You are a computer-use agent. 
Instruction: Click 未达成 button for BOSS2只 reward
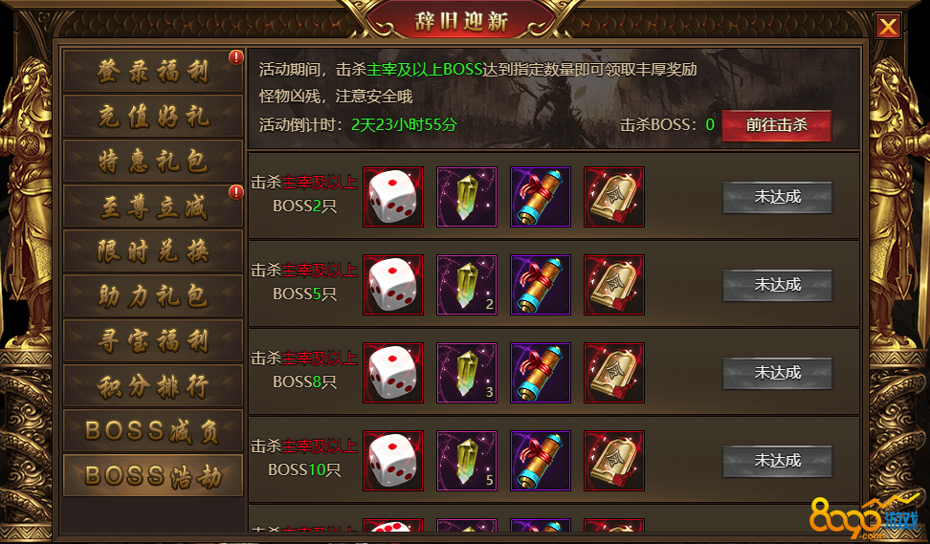click(778, 197)
